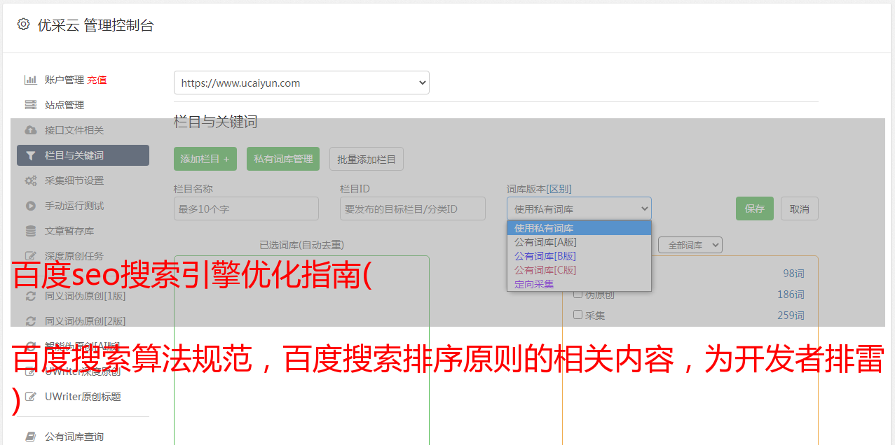Collapse the 词库版本 select box
Viewport: 895px width, 445px height.
click(579, 209)
